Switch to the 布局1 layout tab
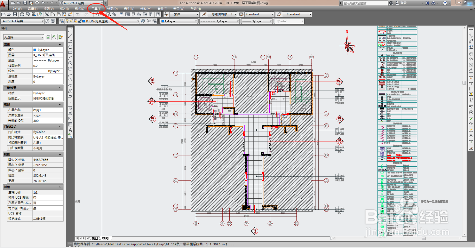475x248 pixels. [x=106, y=238]
